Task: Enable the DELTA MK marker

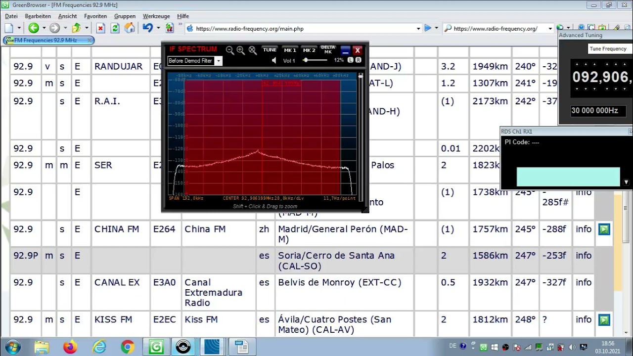Action: point(328,49)
